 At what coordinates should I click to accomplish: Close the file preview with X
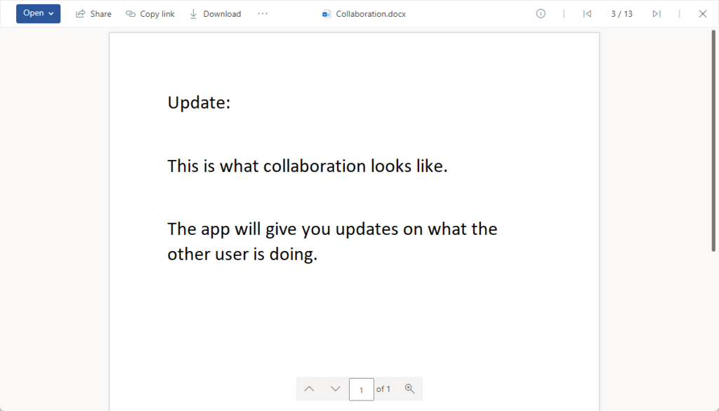702,14
